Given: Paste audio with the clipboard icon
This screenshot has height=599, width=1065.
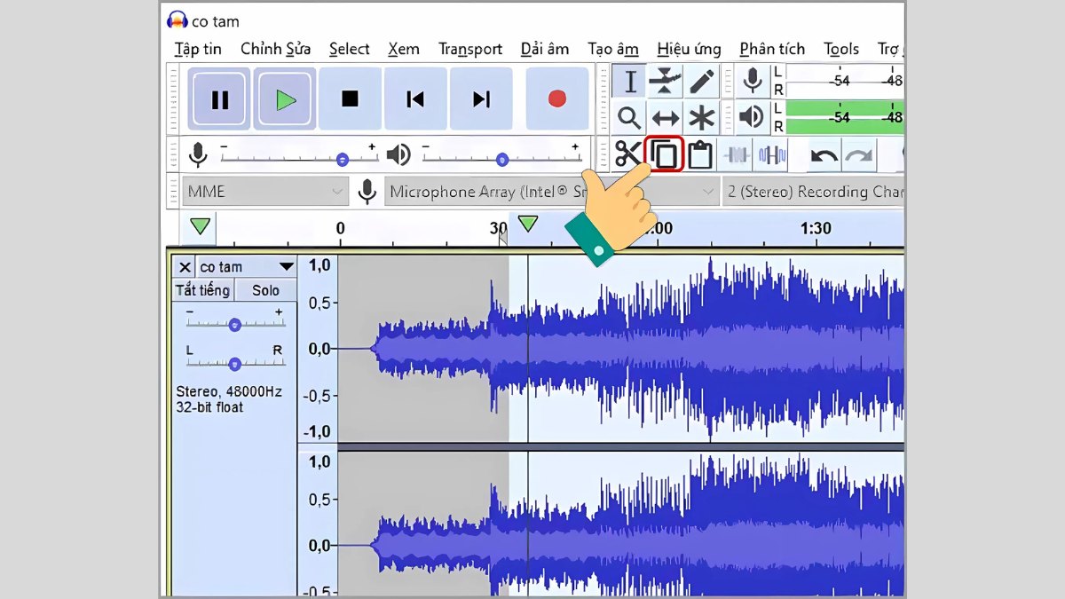Looking at the screenshot, I should (700, 155).
